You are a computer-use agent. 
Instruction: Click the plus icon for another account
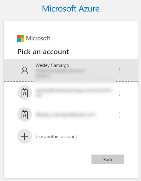(25, 136)
